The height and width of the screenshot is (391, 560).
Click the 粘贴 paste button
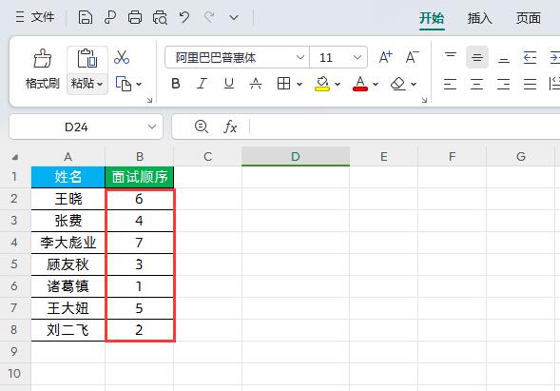[x=87, y=70]
